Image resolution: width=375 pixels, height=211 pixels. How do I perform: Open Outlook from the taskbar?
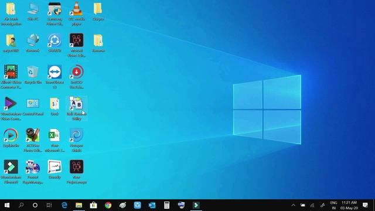[152, 205]
